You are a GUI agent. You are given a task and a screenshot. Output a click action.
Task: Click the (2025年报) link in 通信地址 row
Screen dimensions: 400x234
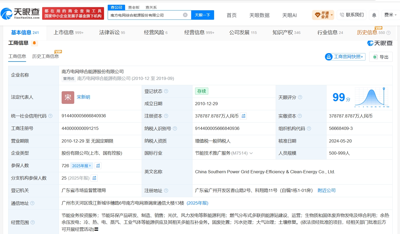[197, 203]
